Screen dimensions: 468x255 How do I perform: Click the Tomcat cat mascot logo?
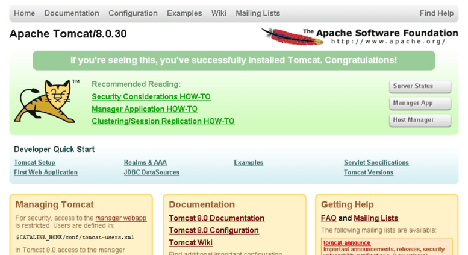point(46,101)
